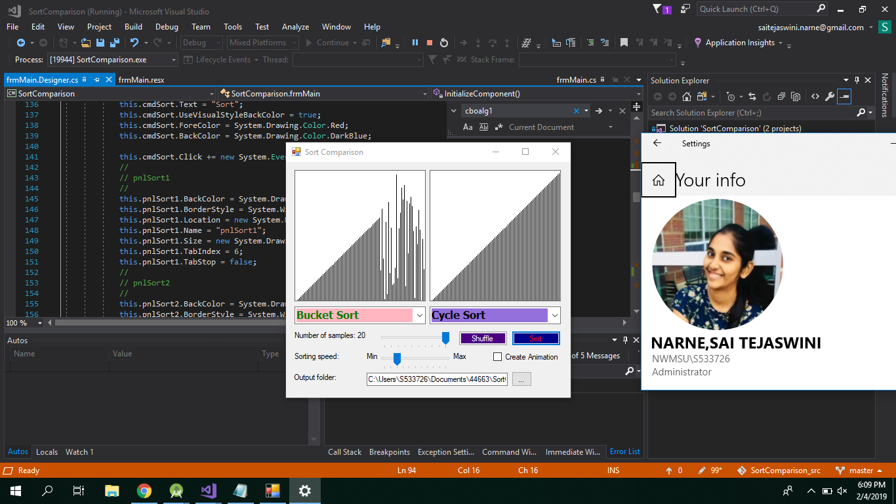Toggle Match Case (Aa) in the find box
Screen dimensions: 896x504
[x=468, y=127]
